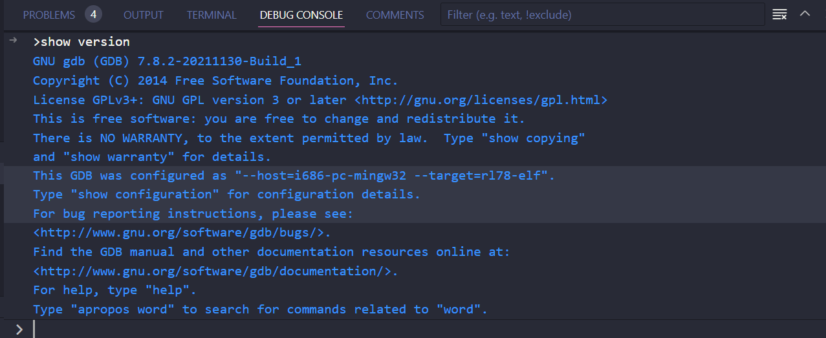Clear the debug console output
Image resolution: width=826 pixels, height=338 pixels.
(779, 14)
